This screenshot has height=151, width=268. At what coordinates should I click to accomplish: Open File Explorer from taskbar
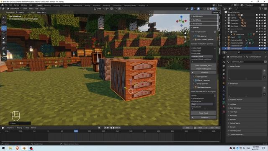click(10, 148)
